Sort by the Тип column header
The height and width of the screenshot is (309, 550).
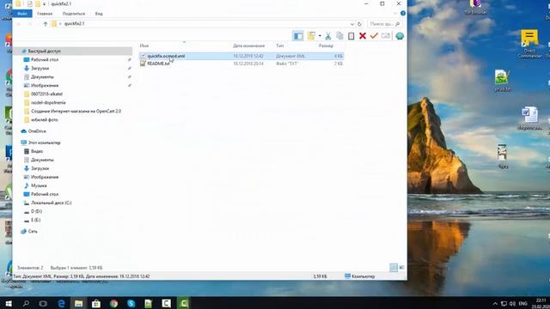279,45
